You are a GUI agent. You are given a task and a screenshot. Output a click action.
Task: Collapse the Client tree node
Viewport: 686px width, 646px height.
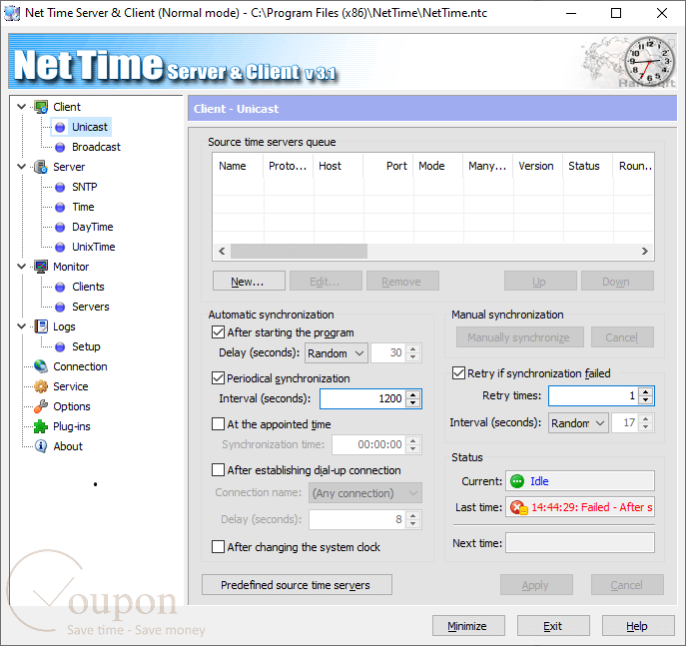tap(21, 106)
